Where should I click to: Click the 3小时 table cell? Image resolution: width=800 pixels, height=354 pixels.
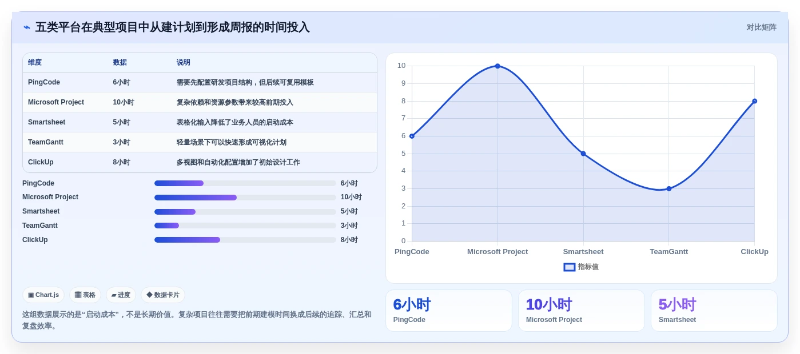pyautogui.click(x=122, y=142)
